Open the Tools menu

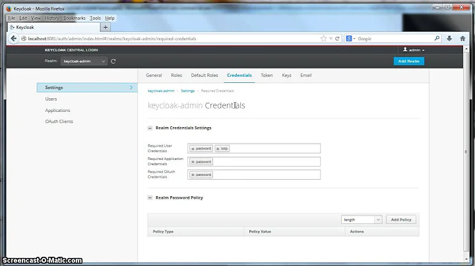coord(95,18)
